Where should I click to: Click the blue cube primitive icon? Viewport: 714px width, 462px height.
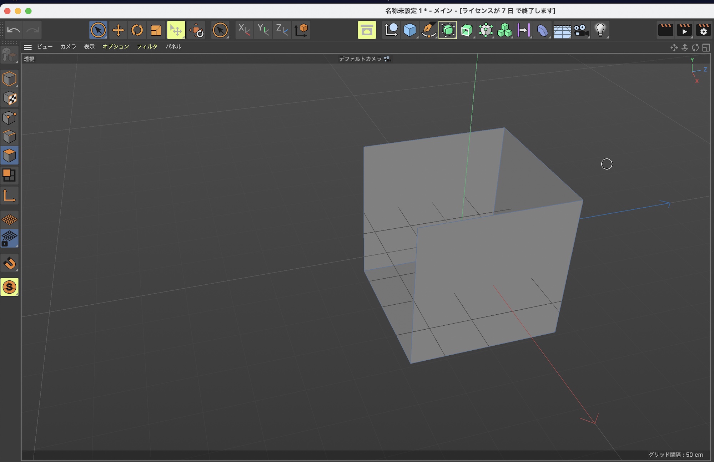(x=410, y=30)
